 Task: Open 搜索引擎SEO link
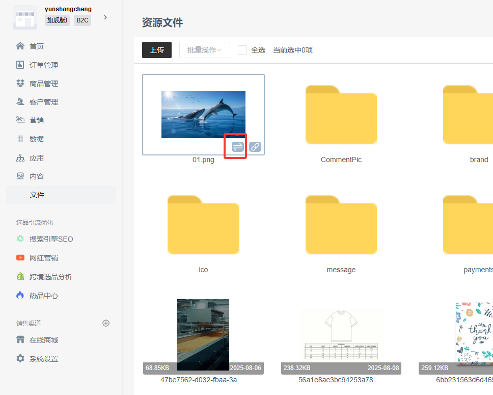click(51, 239)
